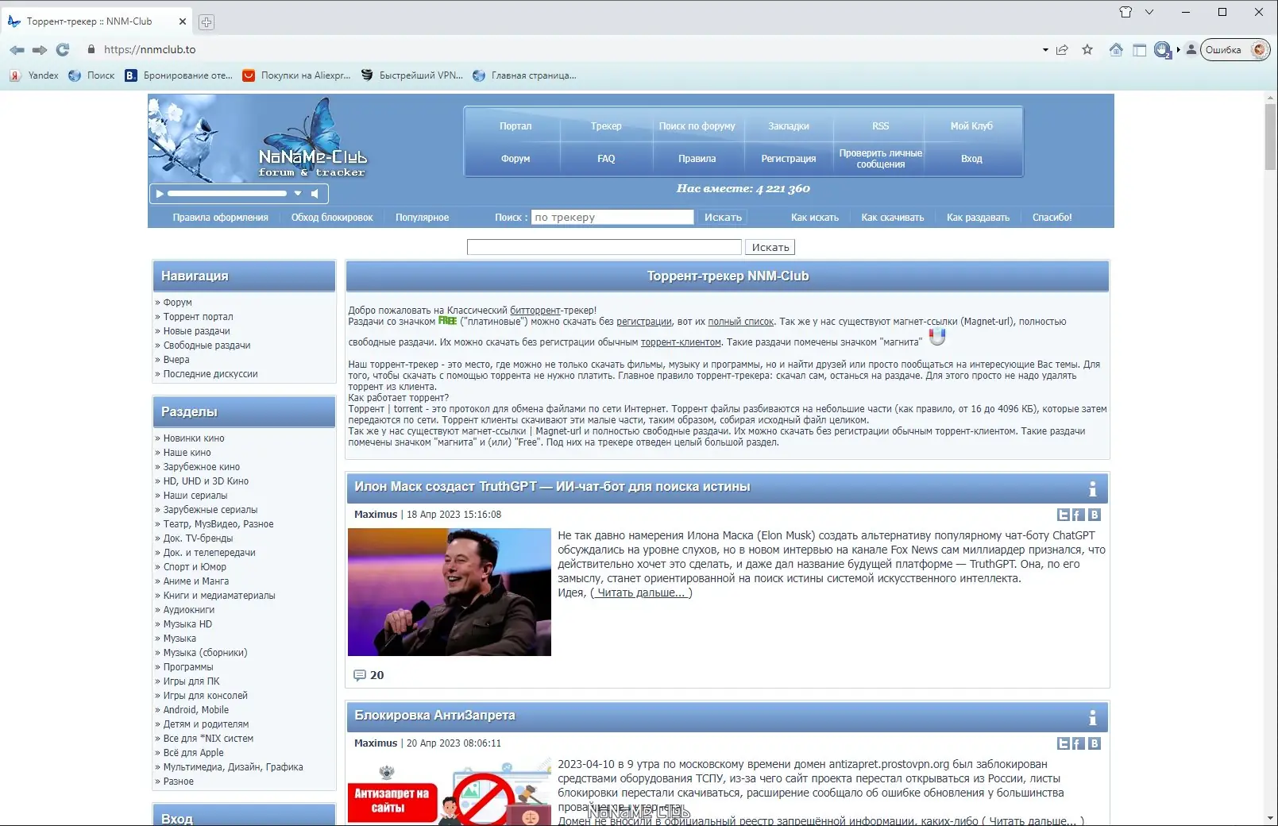Go back with the browser back arrow
Viewport: 1278px width, 826px height.
tap(17, 49)
